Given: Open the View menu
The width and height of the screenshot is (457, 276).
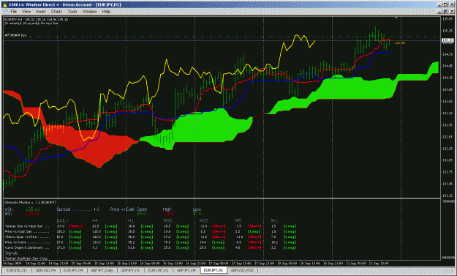Looking at the screenshot, I should pyautogui.click(x=26, y=12).
